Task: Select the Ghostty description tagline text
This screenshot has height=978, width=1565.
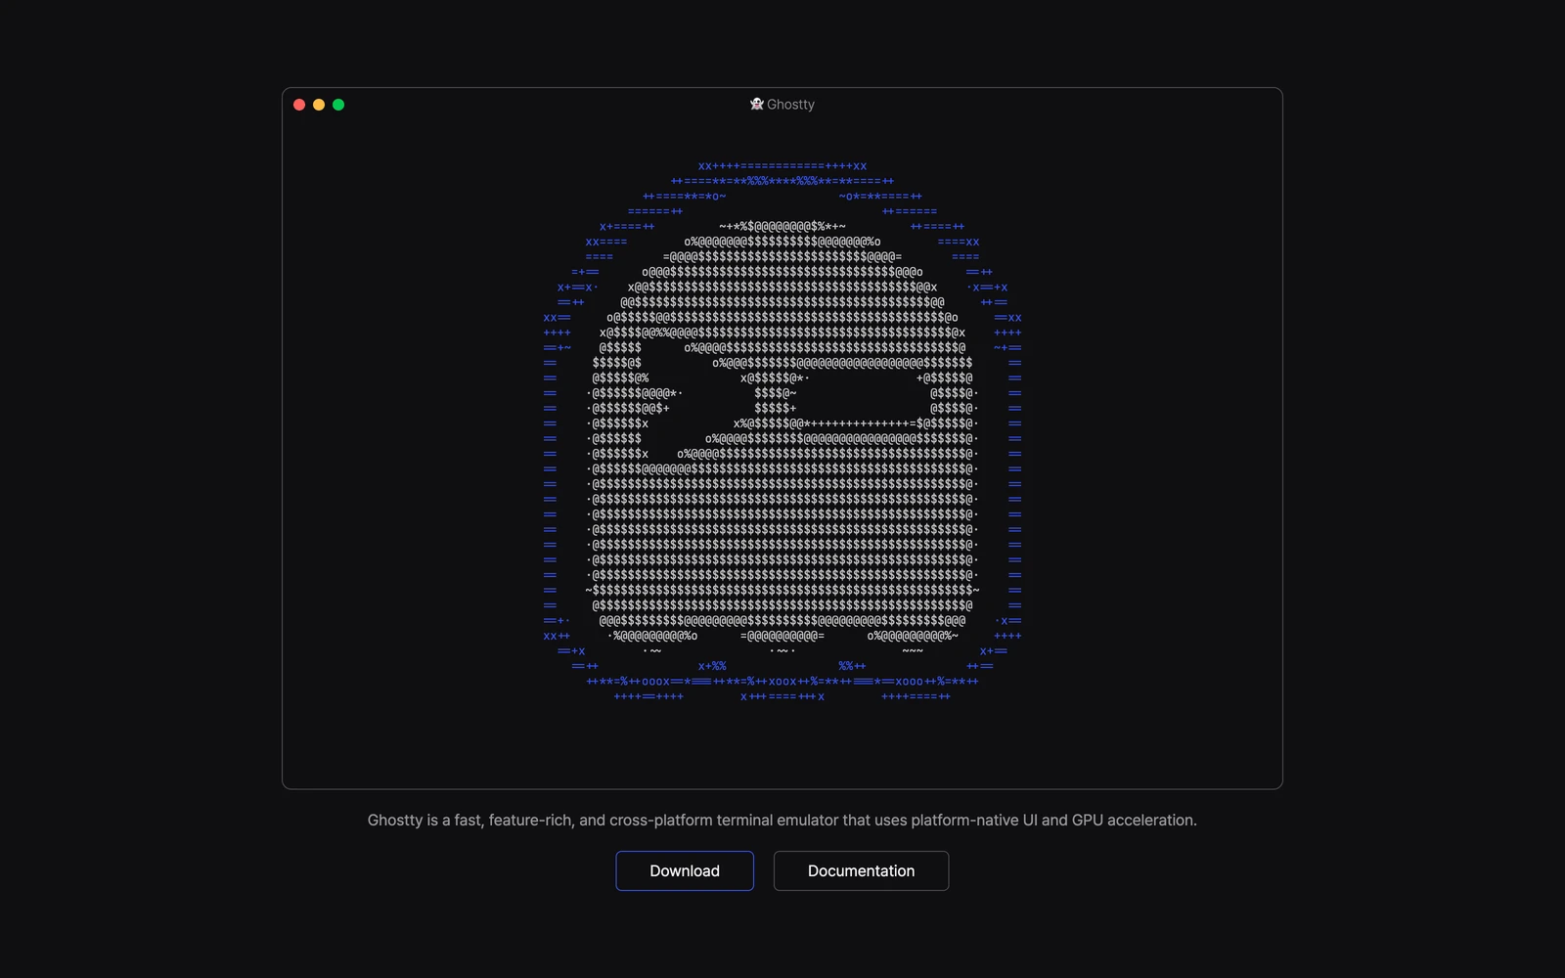Action: tap(782, 820)
